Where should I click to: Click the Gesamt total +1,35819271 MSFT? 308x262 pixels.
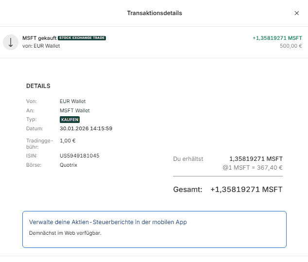(x=246, y=190)
